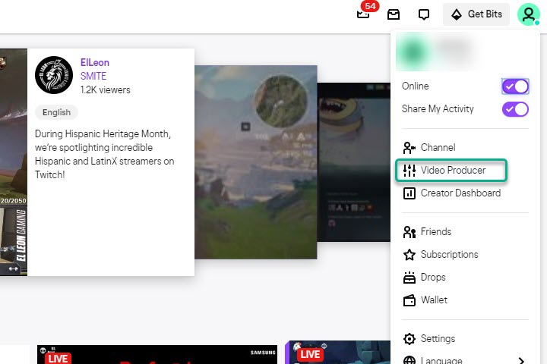Open the SMITE game category link
Image resolution: width=547 pixels, height=364 pixels.
pyautogui.click(x=93, y=76)
